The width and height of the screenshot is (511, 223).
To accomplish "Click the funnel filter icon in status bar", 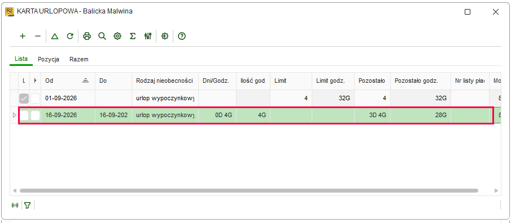I will (x=27, y=205).
